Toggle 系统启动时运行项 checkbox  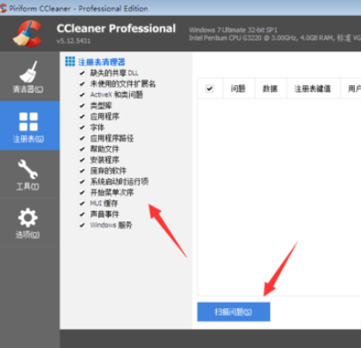[82, 182]
